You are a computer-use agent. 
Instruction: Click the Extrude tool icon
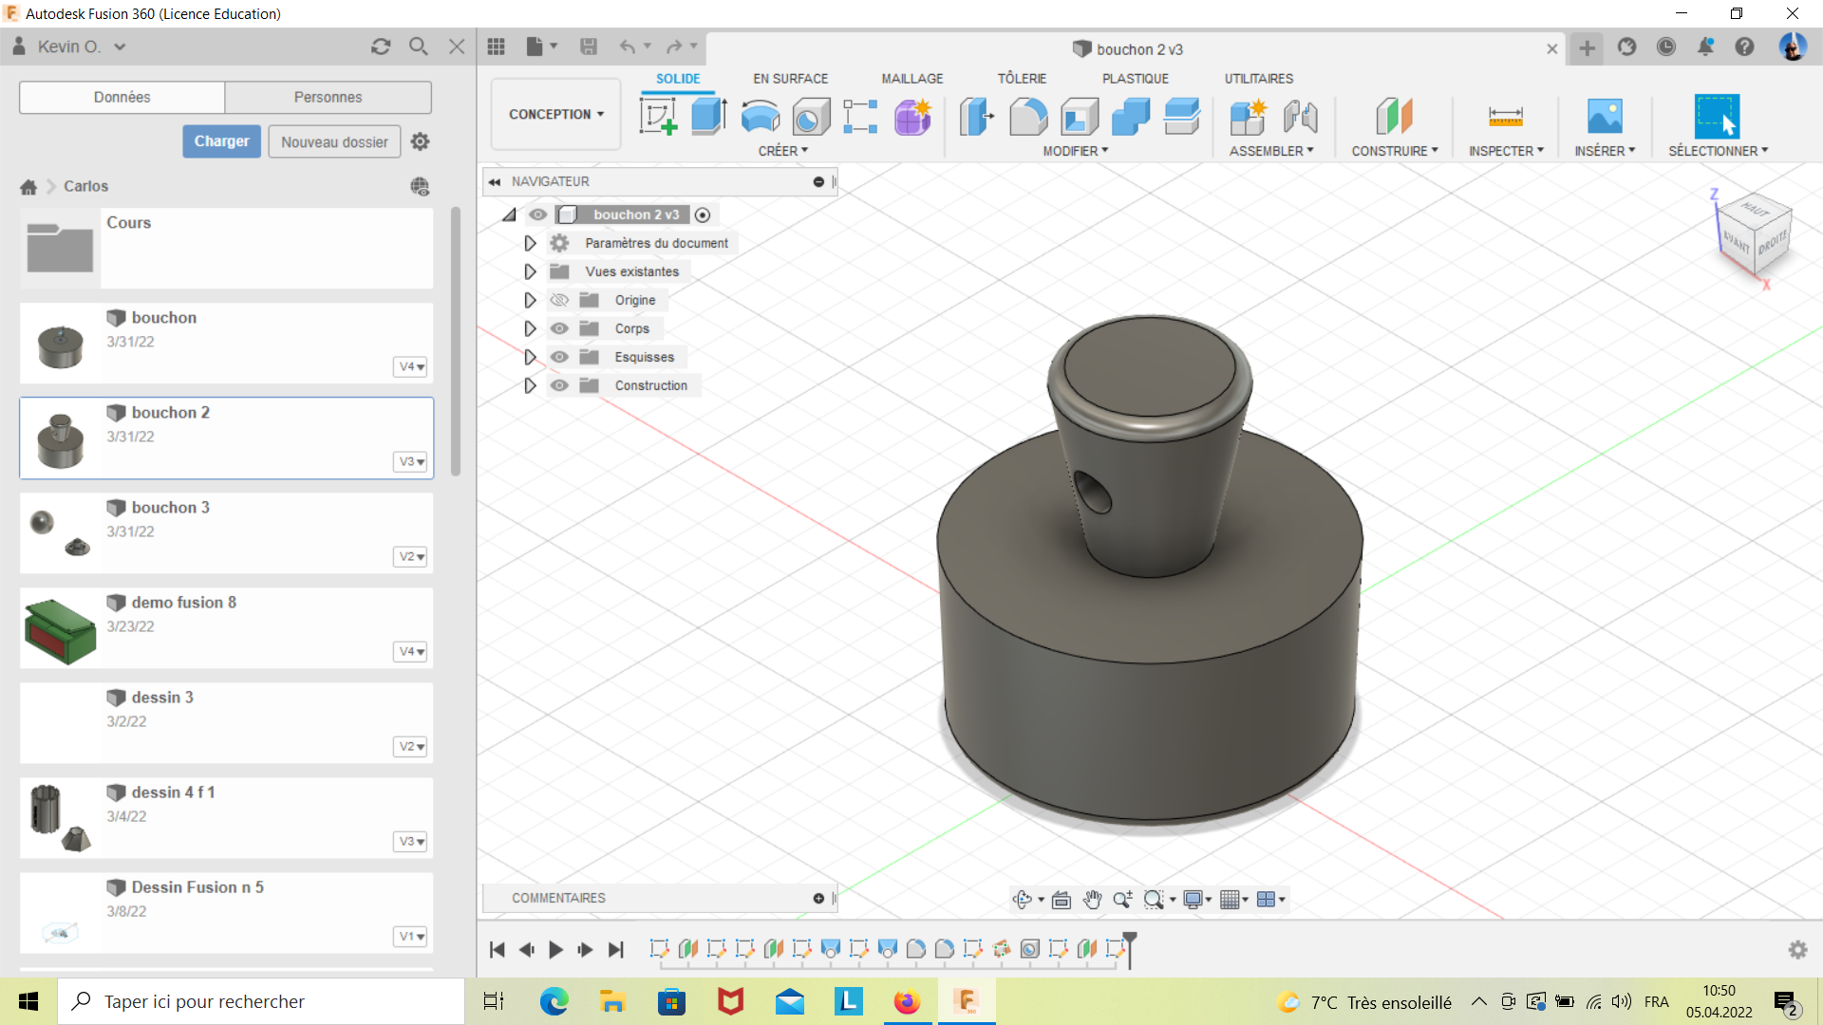point(708,117)
